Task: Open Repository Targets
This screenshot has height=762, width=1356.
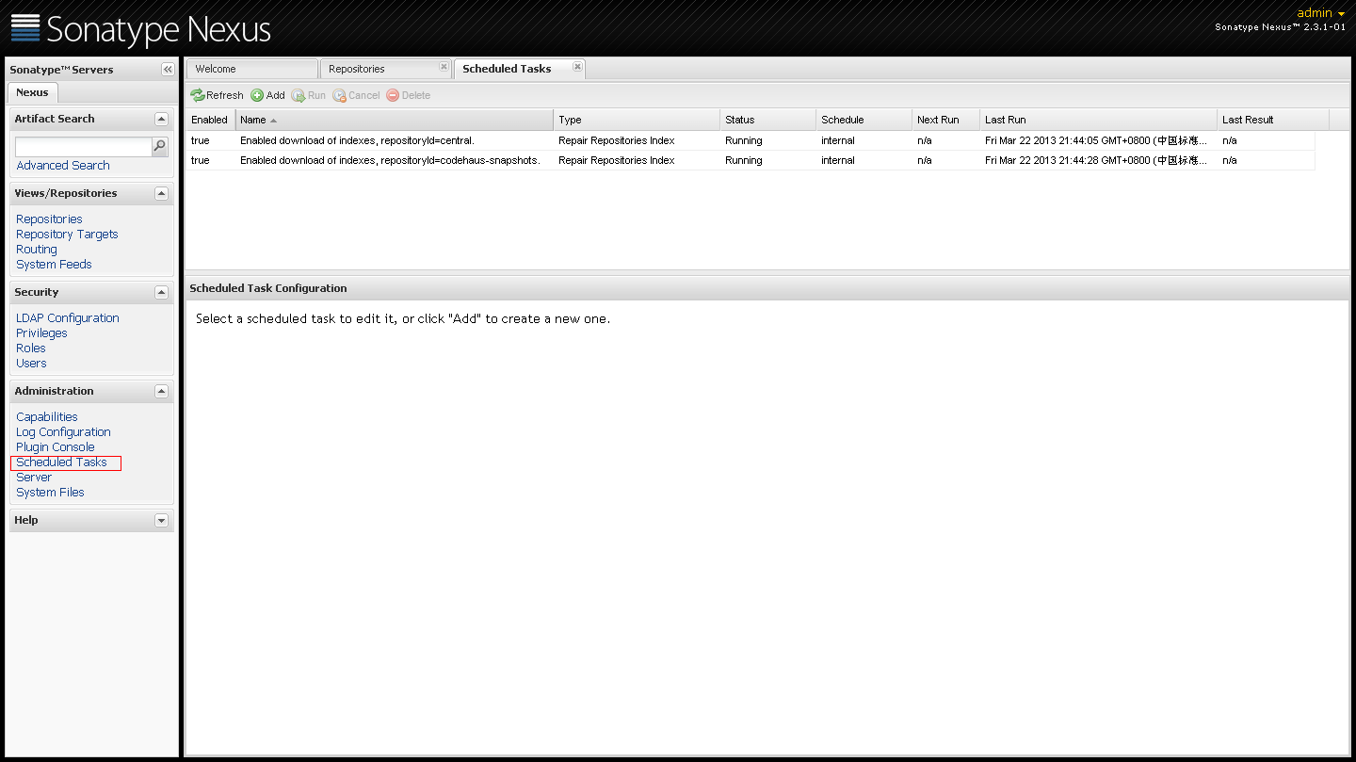Action: 67,235
